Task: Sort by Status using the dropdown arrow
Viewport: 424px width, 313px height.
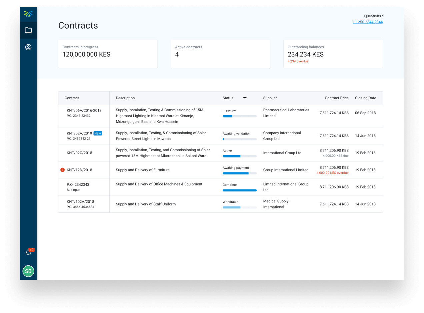Action: pos(245,98)
